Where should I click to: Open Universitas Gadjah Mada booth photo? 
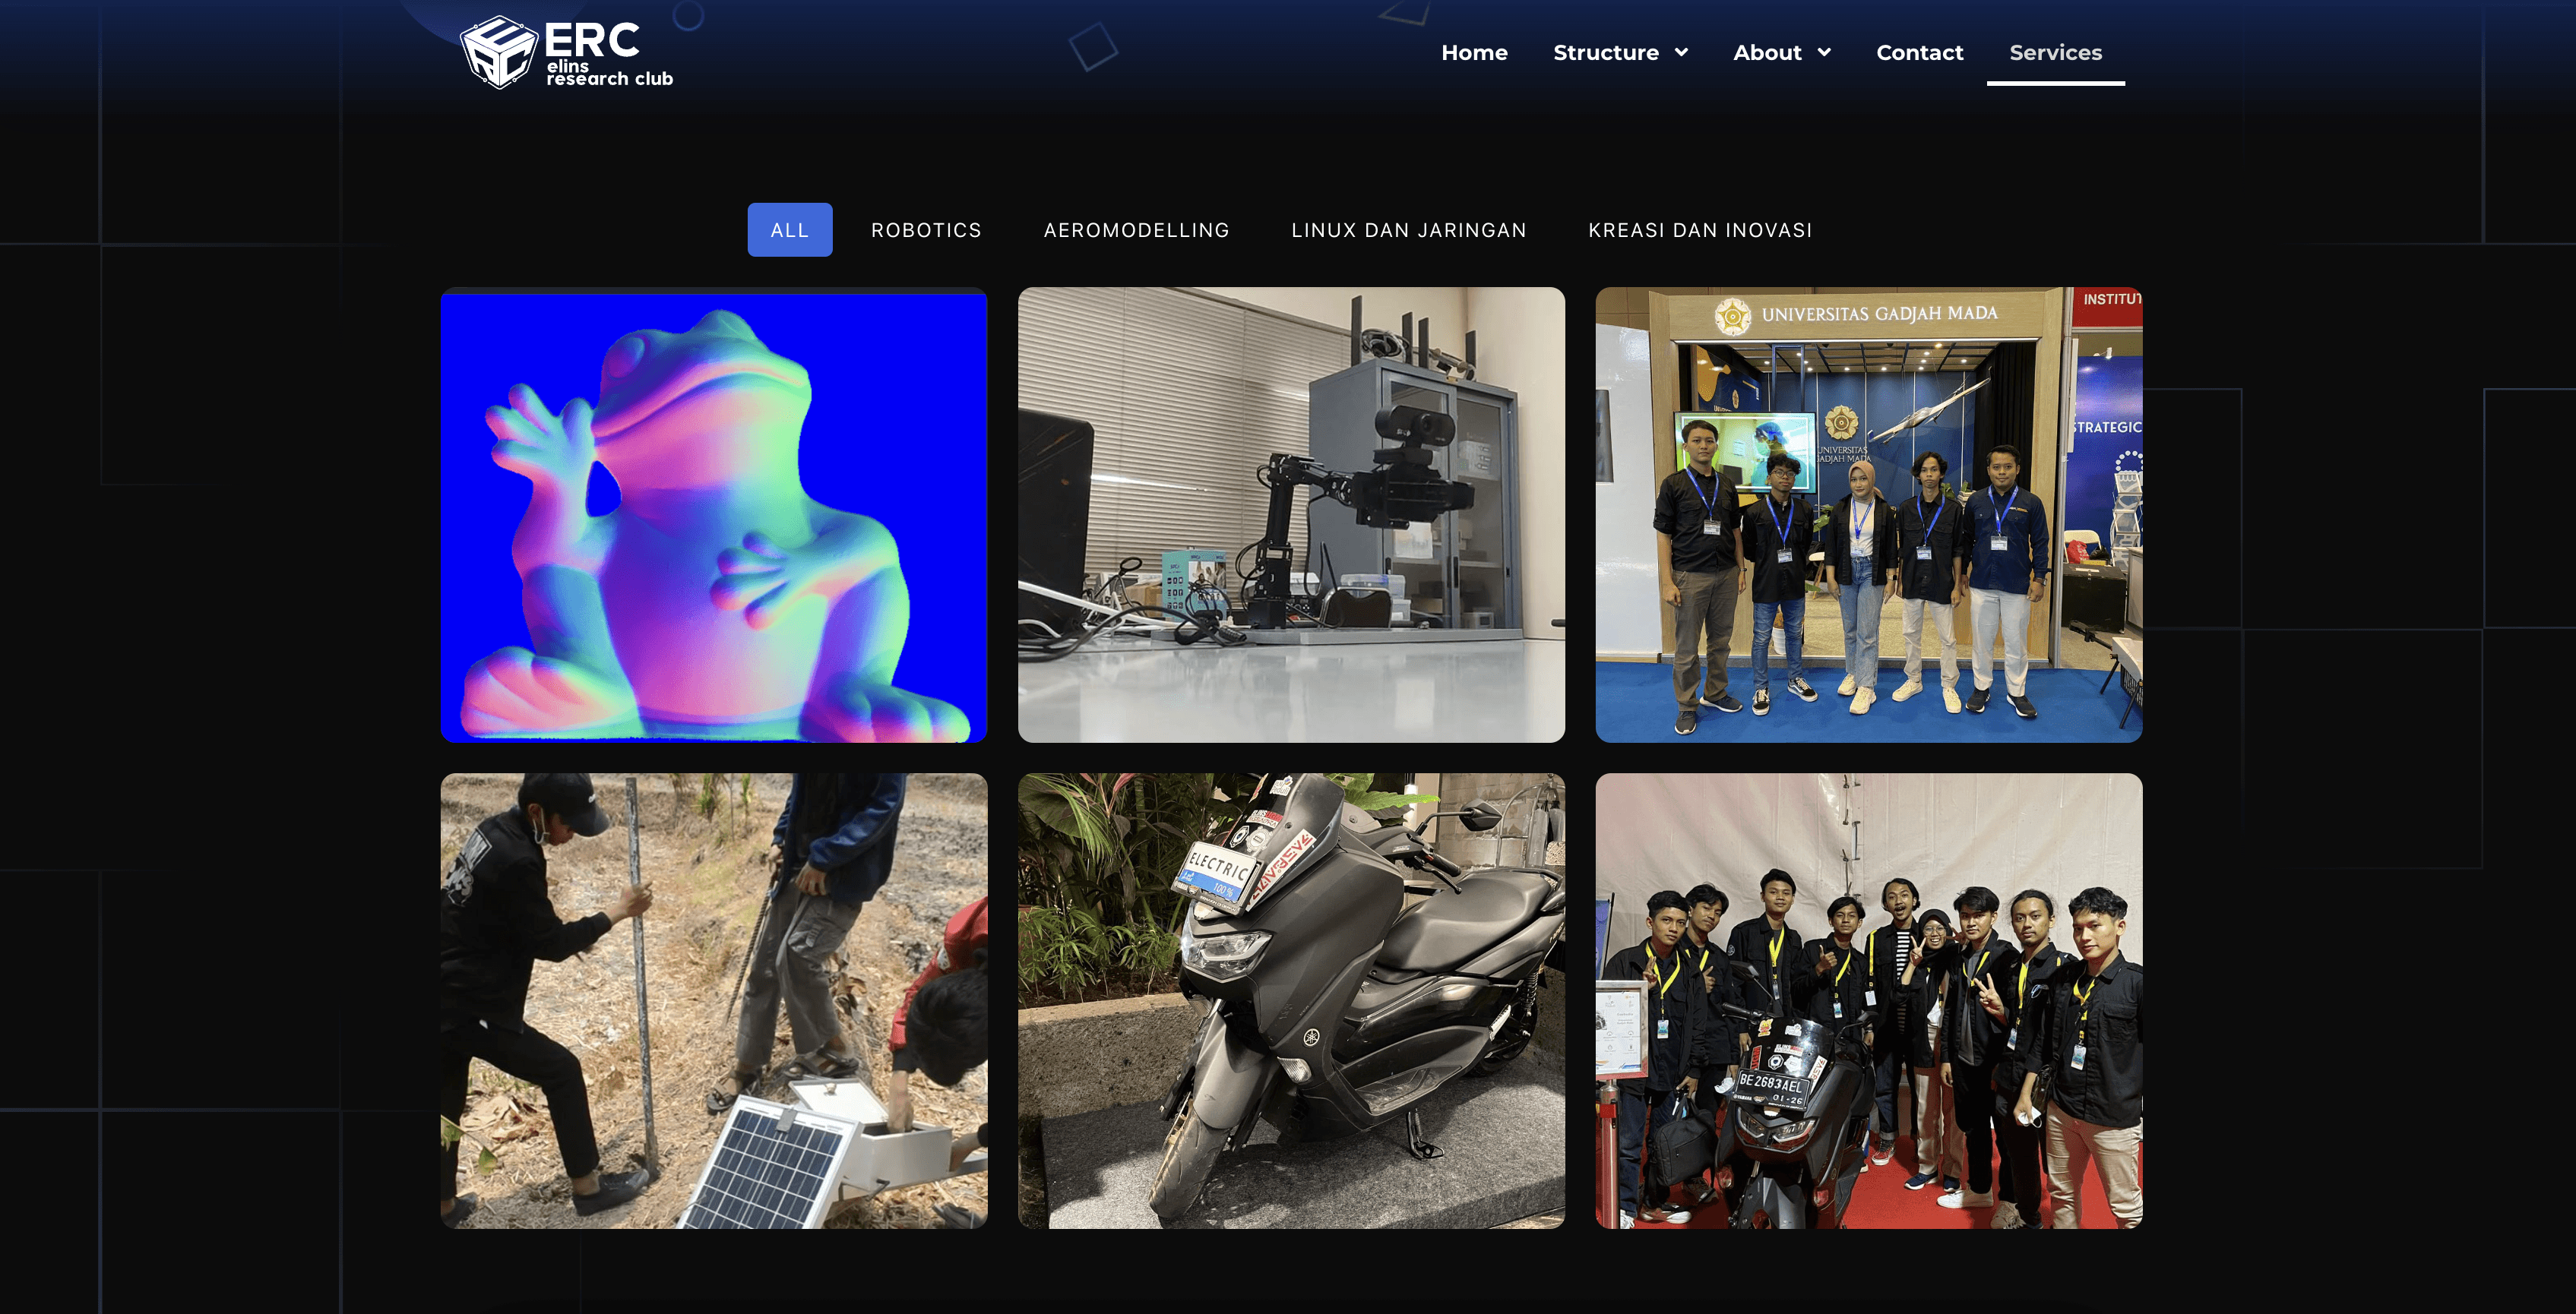(x=1868, y=515)
